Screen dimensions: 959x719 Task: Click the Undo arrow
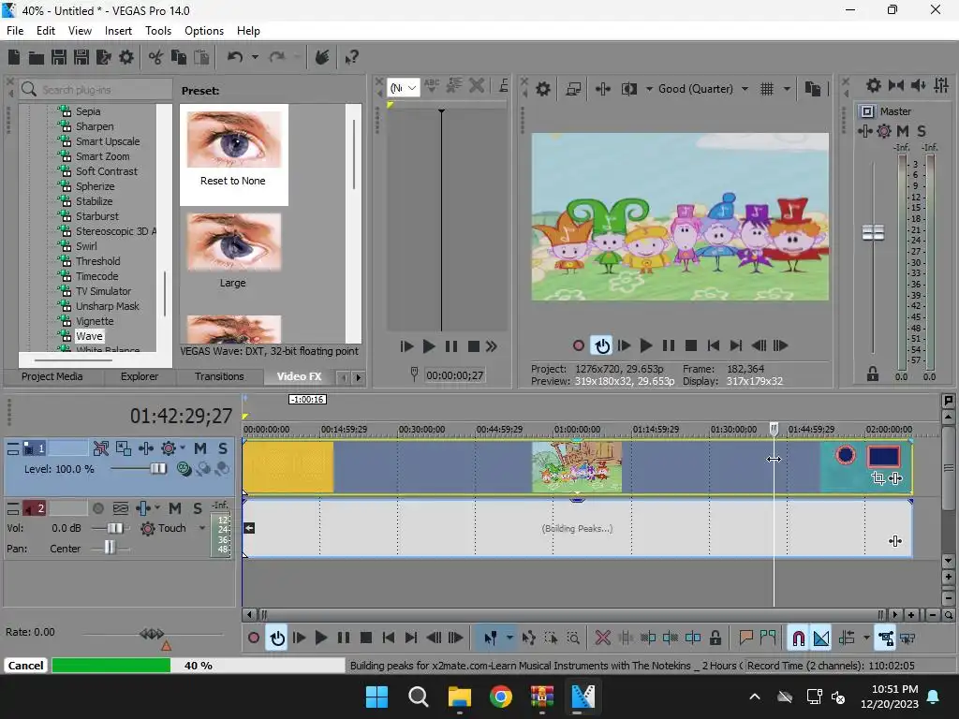click(x=235, y=57)
